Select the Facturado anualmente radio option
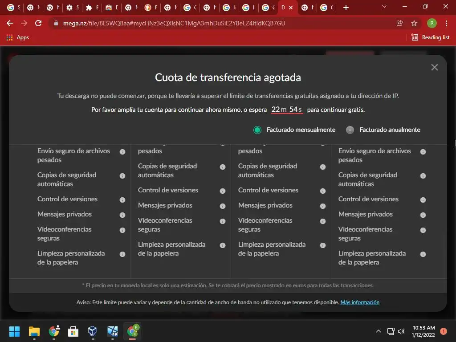The image size is (456, 342). click(350, 130)
